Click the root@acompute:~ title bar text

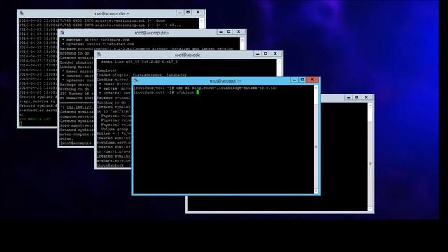pyautogui.click(x=152, y=33)
